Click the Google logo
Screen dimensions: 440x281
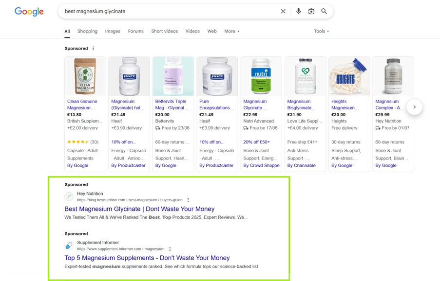click(x=29, y=12)
